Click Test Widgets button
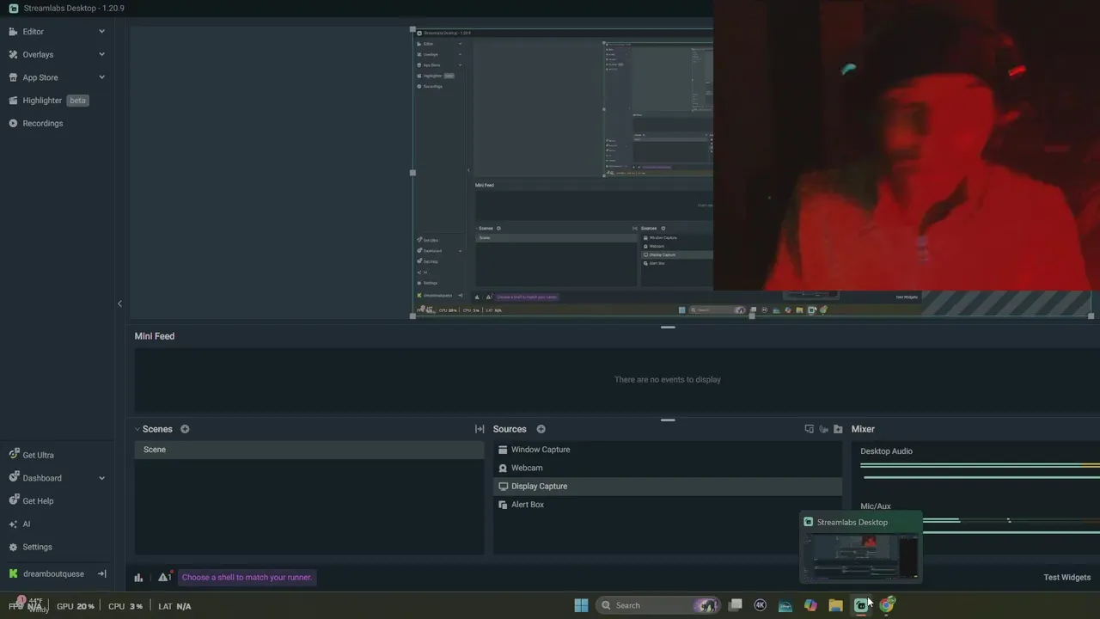This screenshot has height=619, width=1100. point(1066,578)
